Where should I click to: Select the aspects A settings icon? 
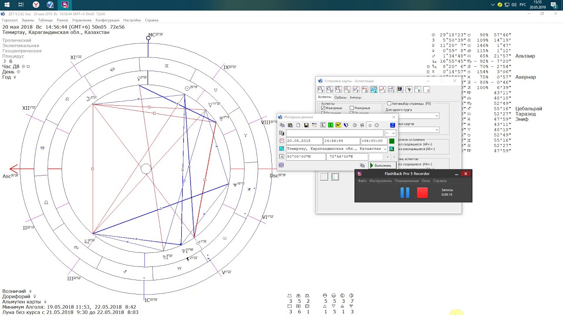(374, 89)
